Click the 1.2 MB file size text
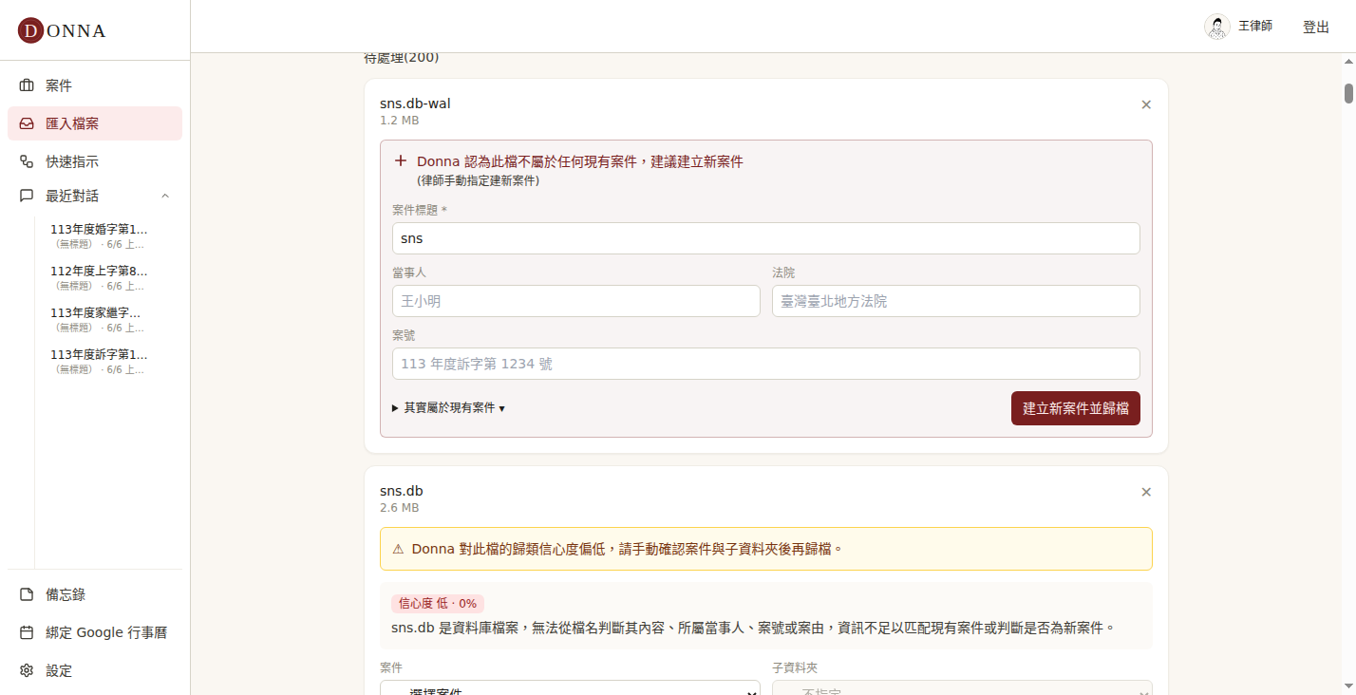 coord(399,121)
